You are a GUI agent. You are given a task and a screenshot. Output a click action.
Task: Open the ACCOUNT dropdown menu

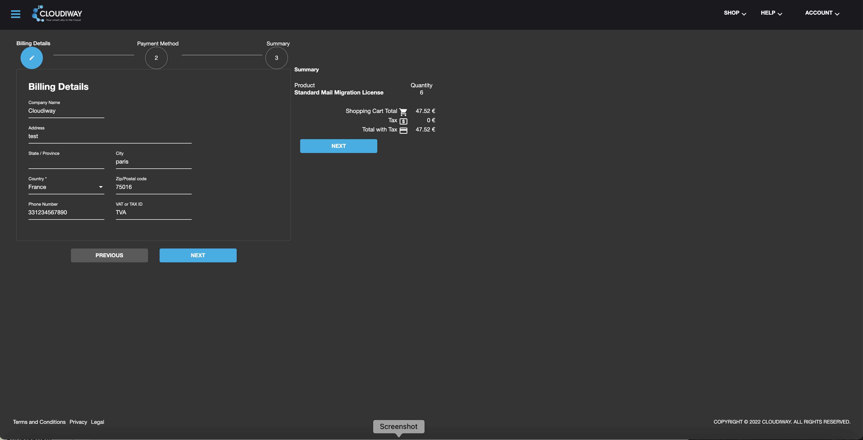[x=822, y=13]
